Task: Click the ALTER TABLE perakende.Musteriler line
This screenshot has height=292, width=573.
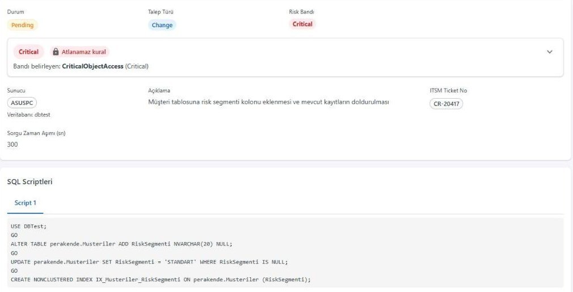Action: click(x=121, y=244)
